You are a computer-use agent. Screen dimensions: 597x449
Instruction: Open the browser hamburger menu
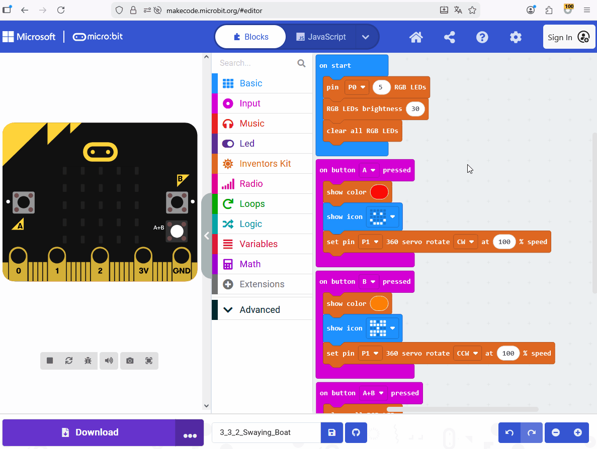[587, 10]
